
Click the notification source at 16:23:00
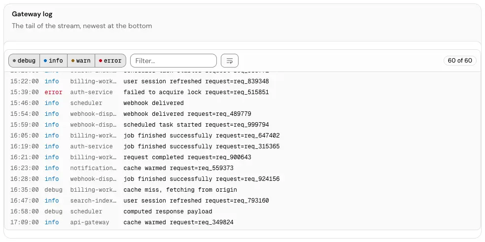coord(94,168)
